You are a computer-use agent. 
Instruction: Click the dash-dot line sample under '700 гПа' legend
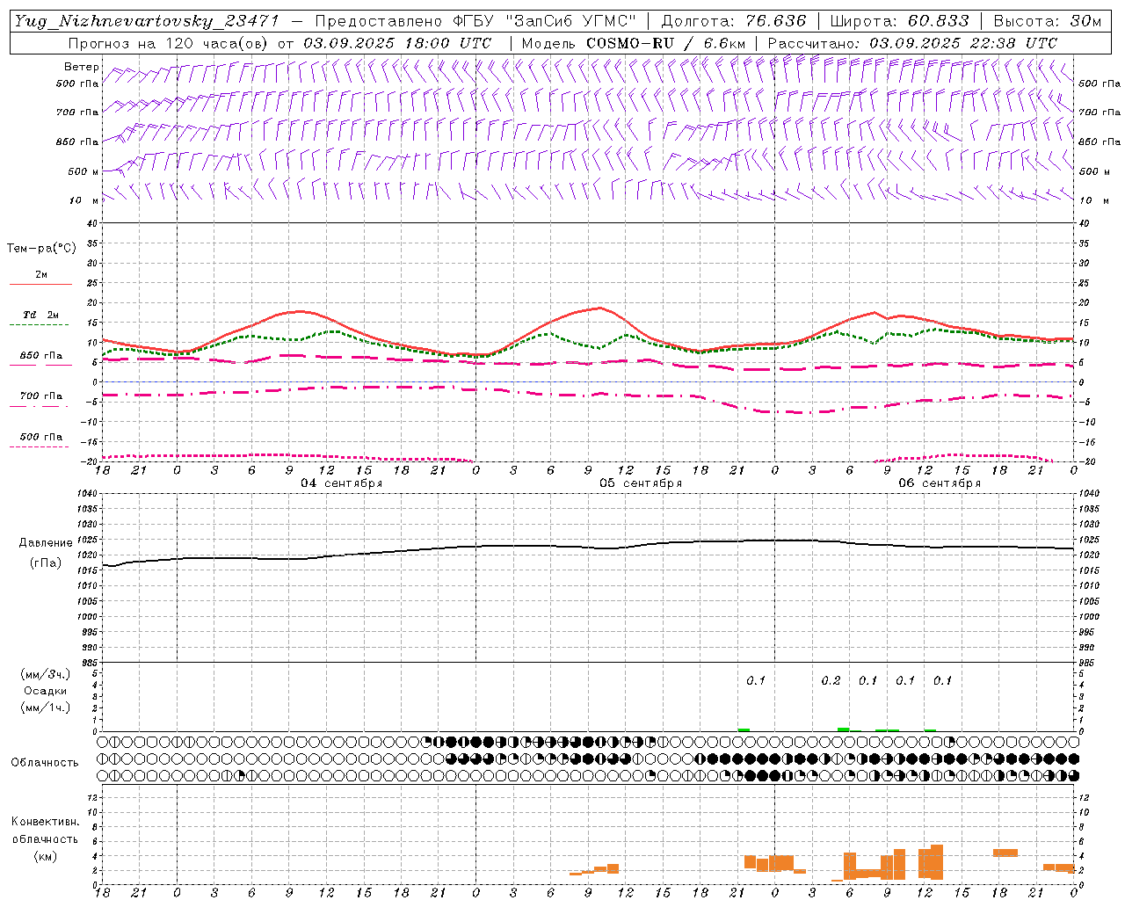(x=39, y=406)
